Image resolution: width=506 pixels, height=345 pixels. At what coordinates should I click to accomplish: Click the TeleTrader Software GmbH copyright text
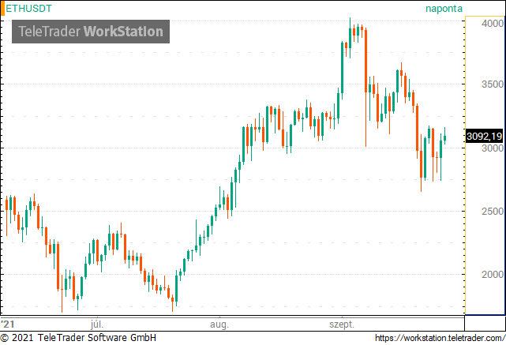click(78, 338)
